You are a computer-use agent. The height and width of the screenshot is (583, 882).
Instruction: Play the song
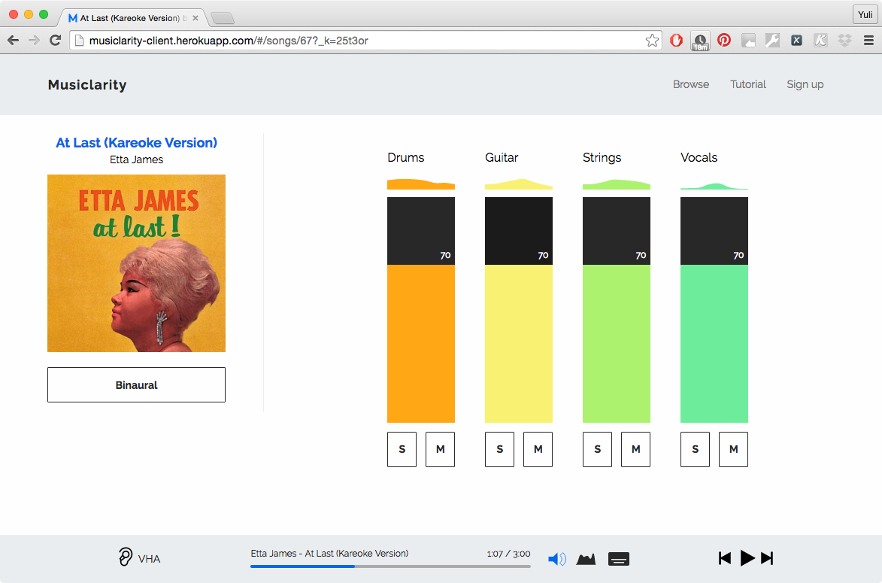click(x=747, y=557)
